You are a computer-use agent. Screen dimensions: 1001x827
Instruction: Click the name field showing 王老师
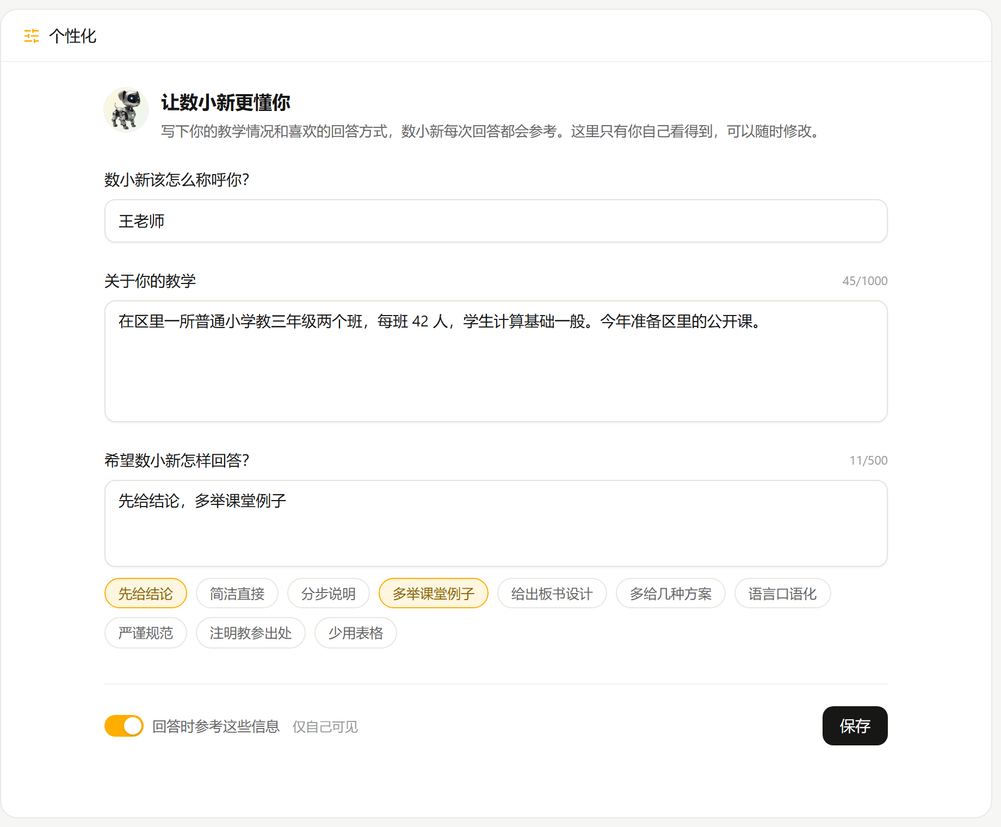[496, 221]
